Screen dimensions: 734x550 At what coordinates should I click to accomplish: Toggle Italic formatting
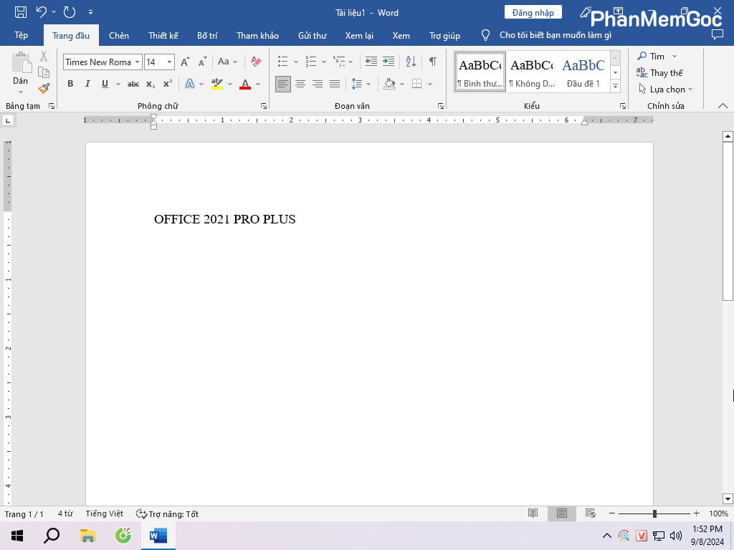[87, 84]
